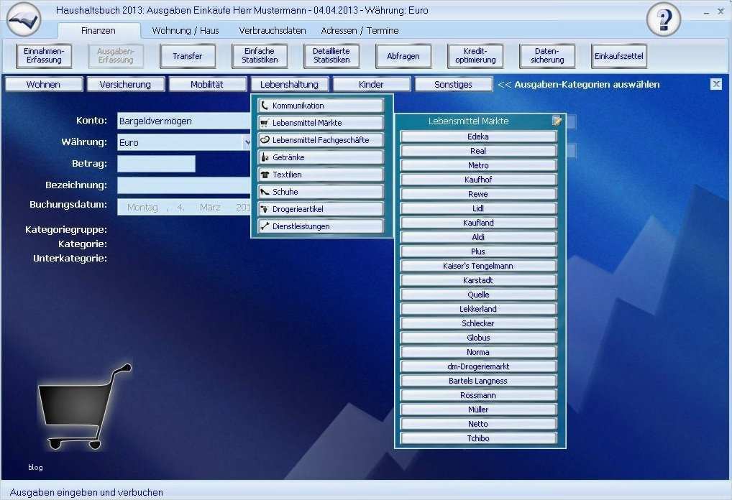Select Kinder category group

pyautogui.click(x=372, y=85)
